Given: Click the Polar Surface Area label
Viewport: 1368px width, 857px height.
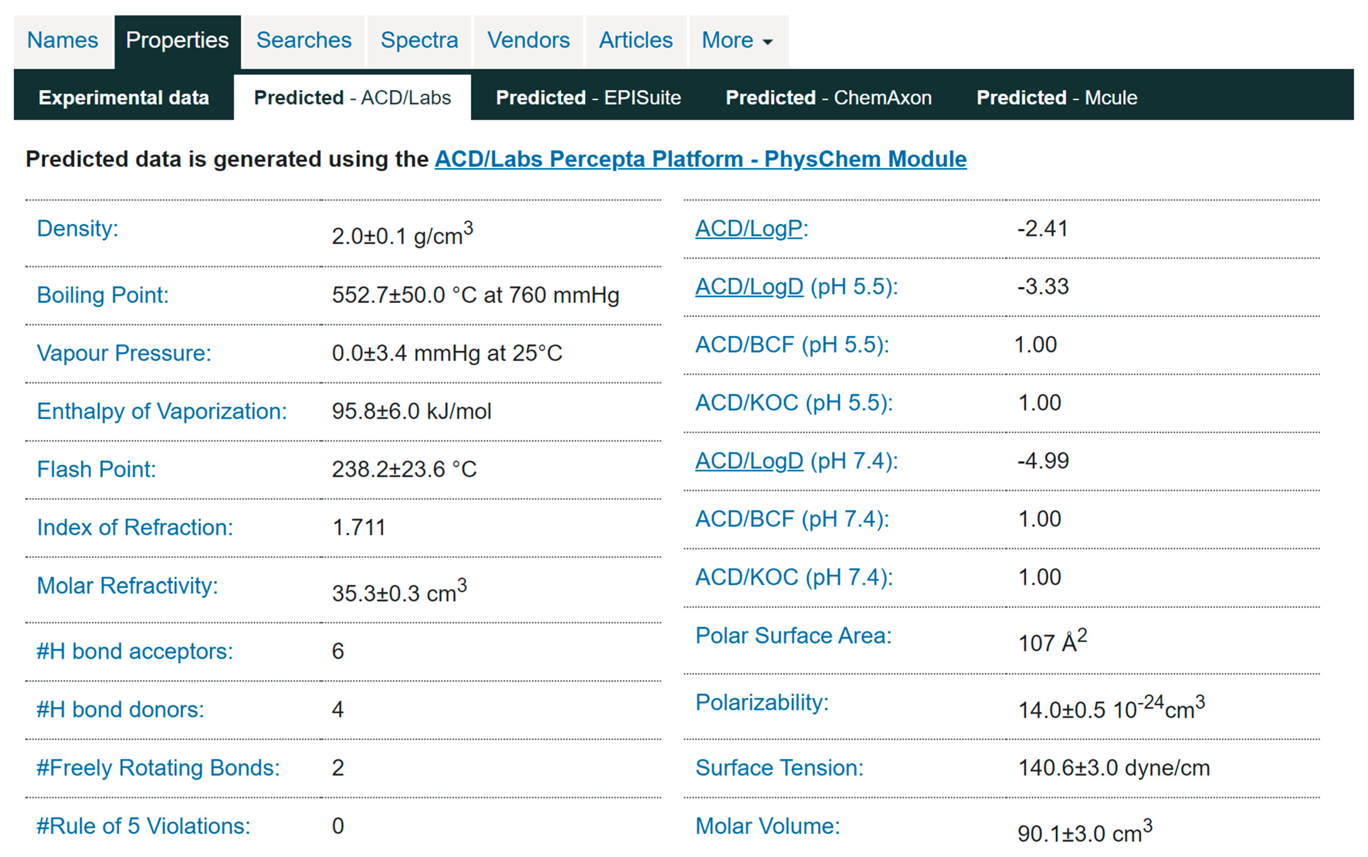Looking at the screenshot, I should point(793,636).
